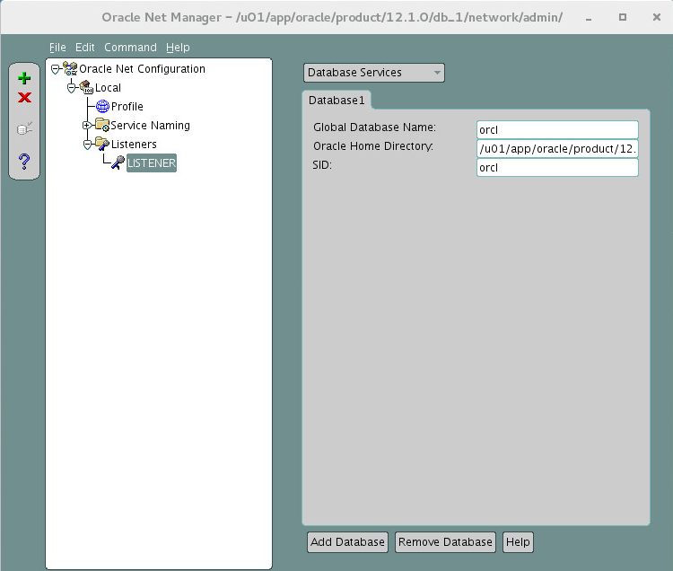The image size is (673, 571).
Task: Maximize the Oracle Net Manager window
Action: pyautogui.click(x=623, y=17)
